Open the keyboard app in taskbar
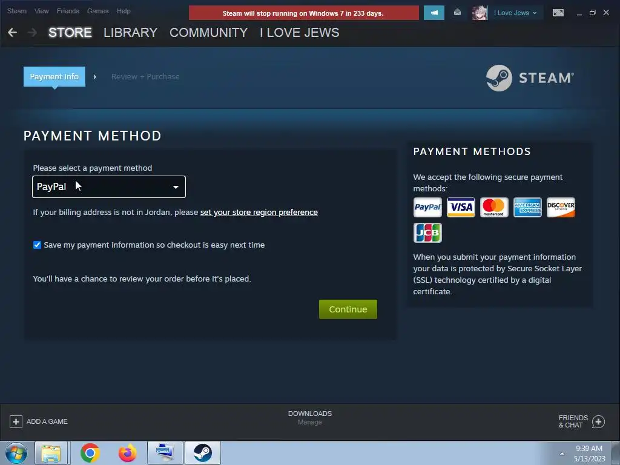This screenshot has height=465, width=620. [x=165, y=453]
